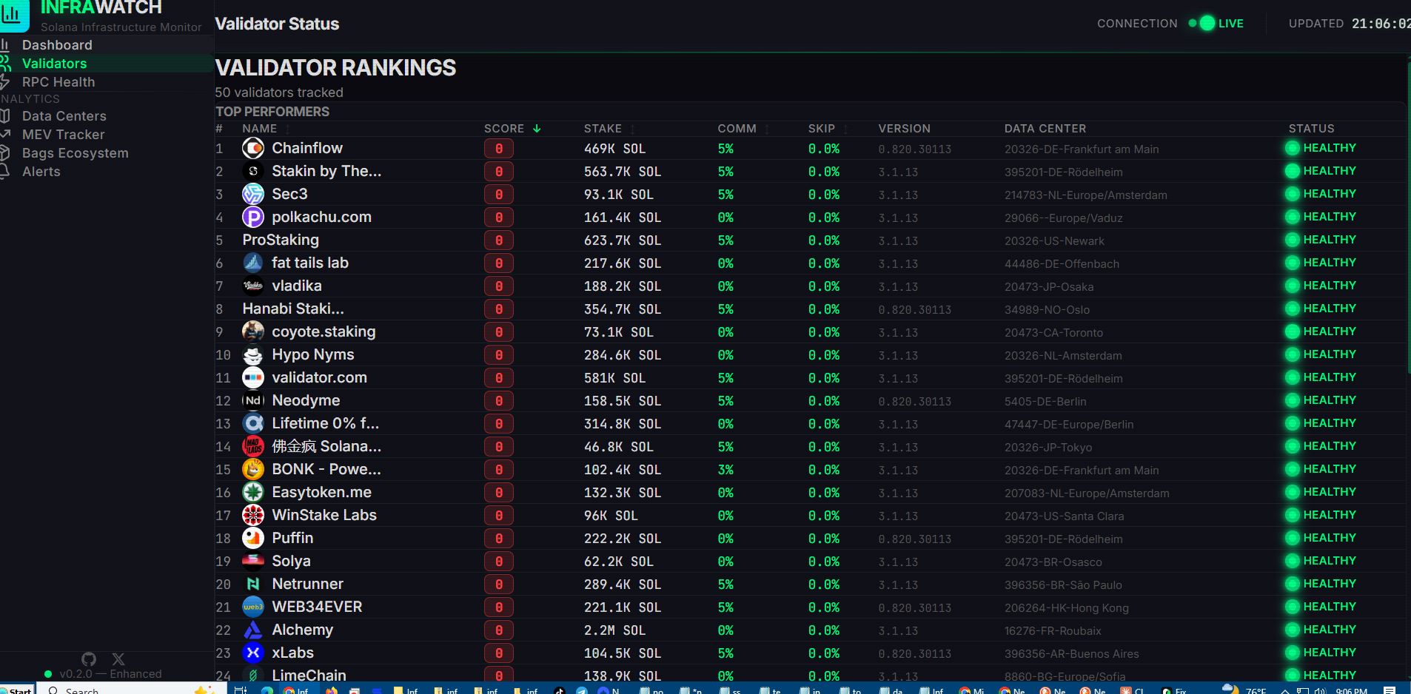Open the GitHub link icon in sidebar footer
Image resolution: width=1411 pixels, height=694 pixels.
click(89, 658)
